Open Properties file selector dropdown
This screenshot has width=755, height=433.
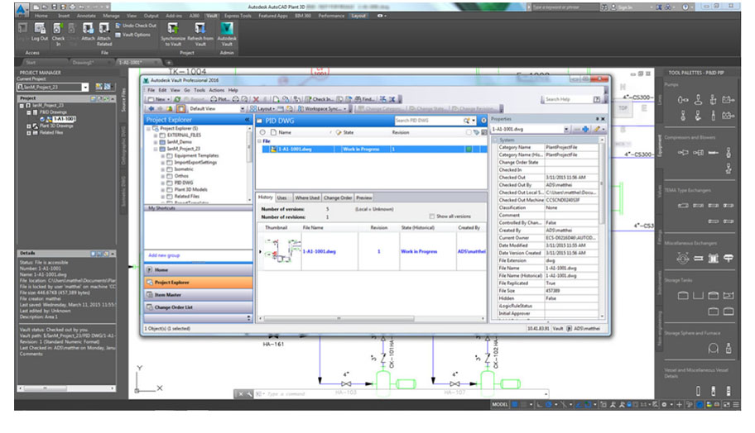point(565,129)
